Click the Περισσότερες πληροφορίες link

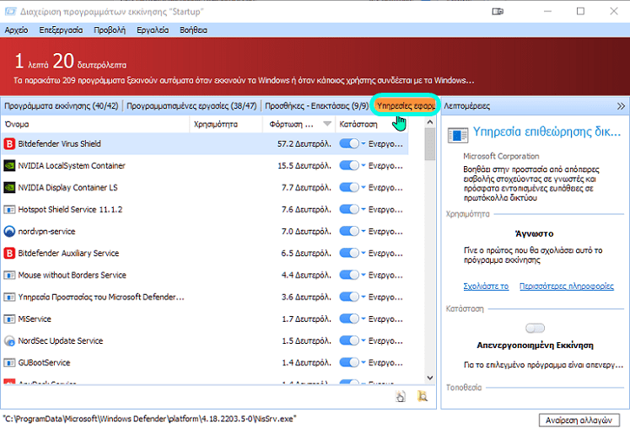[567, 286]
